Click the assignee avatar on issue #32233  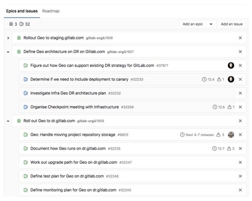pos(231,79)
